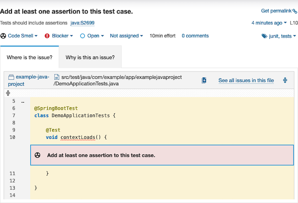Select the Where is the issue? tab

pos(29,58)
